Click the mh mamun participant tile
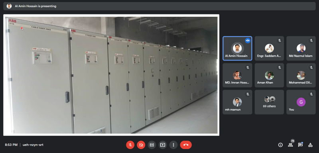This screenshot has width=319, height=153. [237, 102]
